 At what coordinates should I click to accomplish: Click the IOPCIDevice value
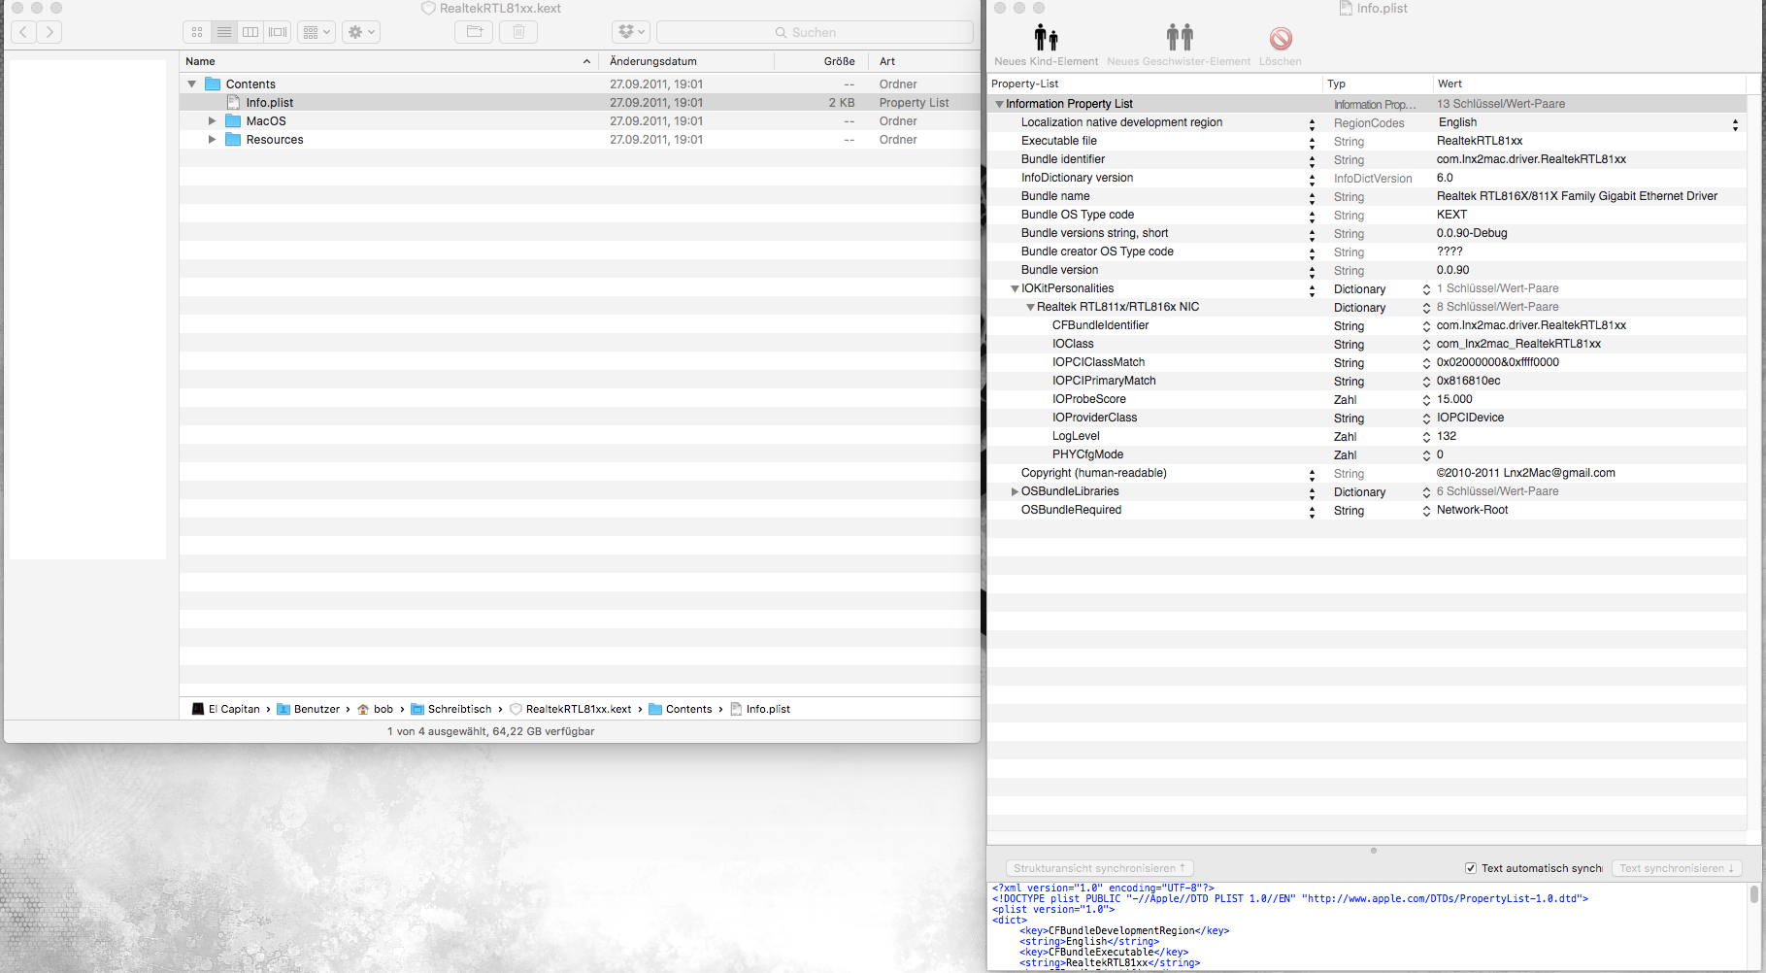(1470, 418)
